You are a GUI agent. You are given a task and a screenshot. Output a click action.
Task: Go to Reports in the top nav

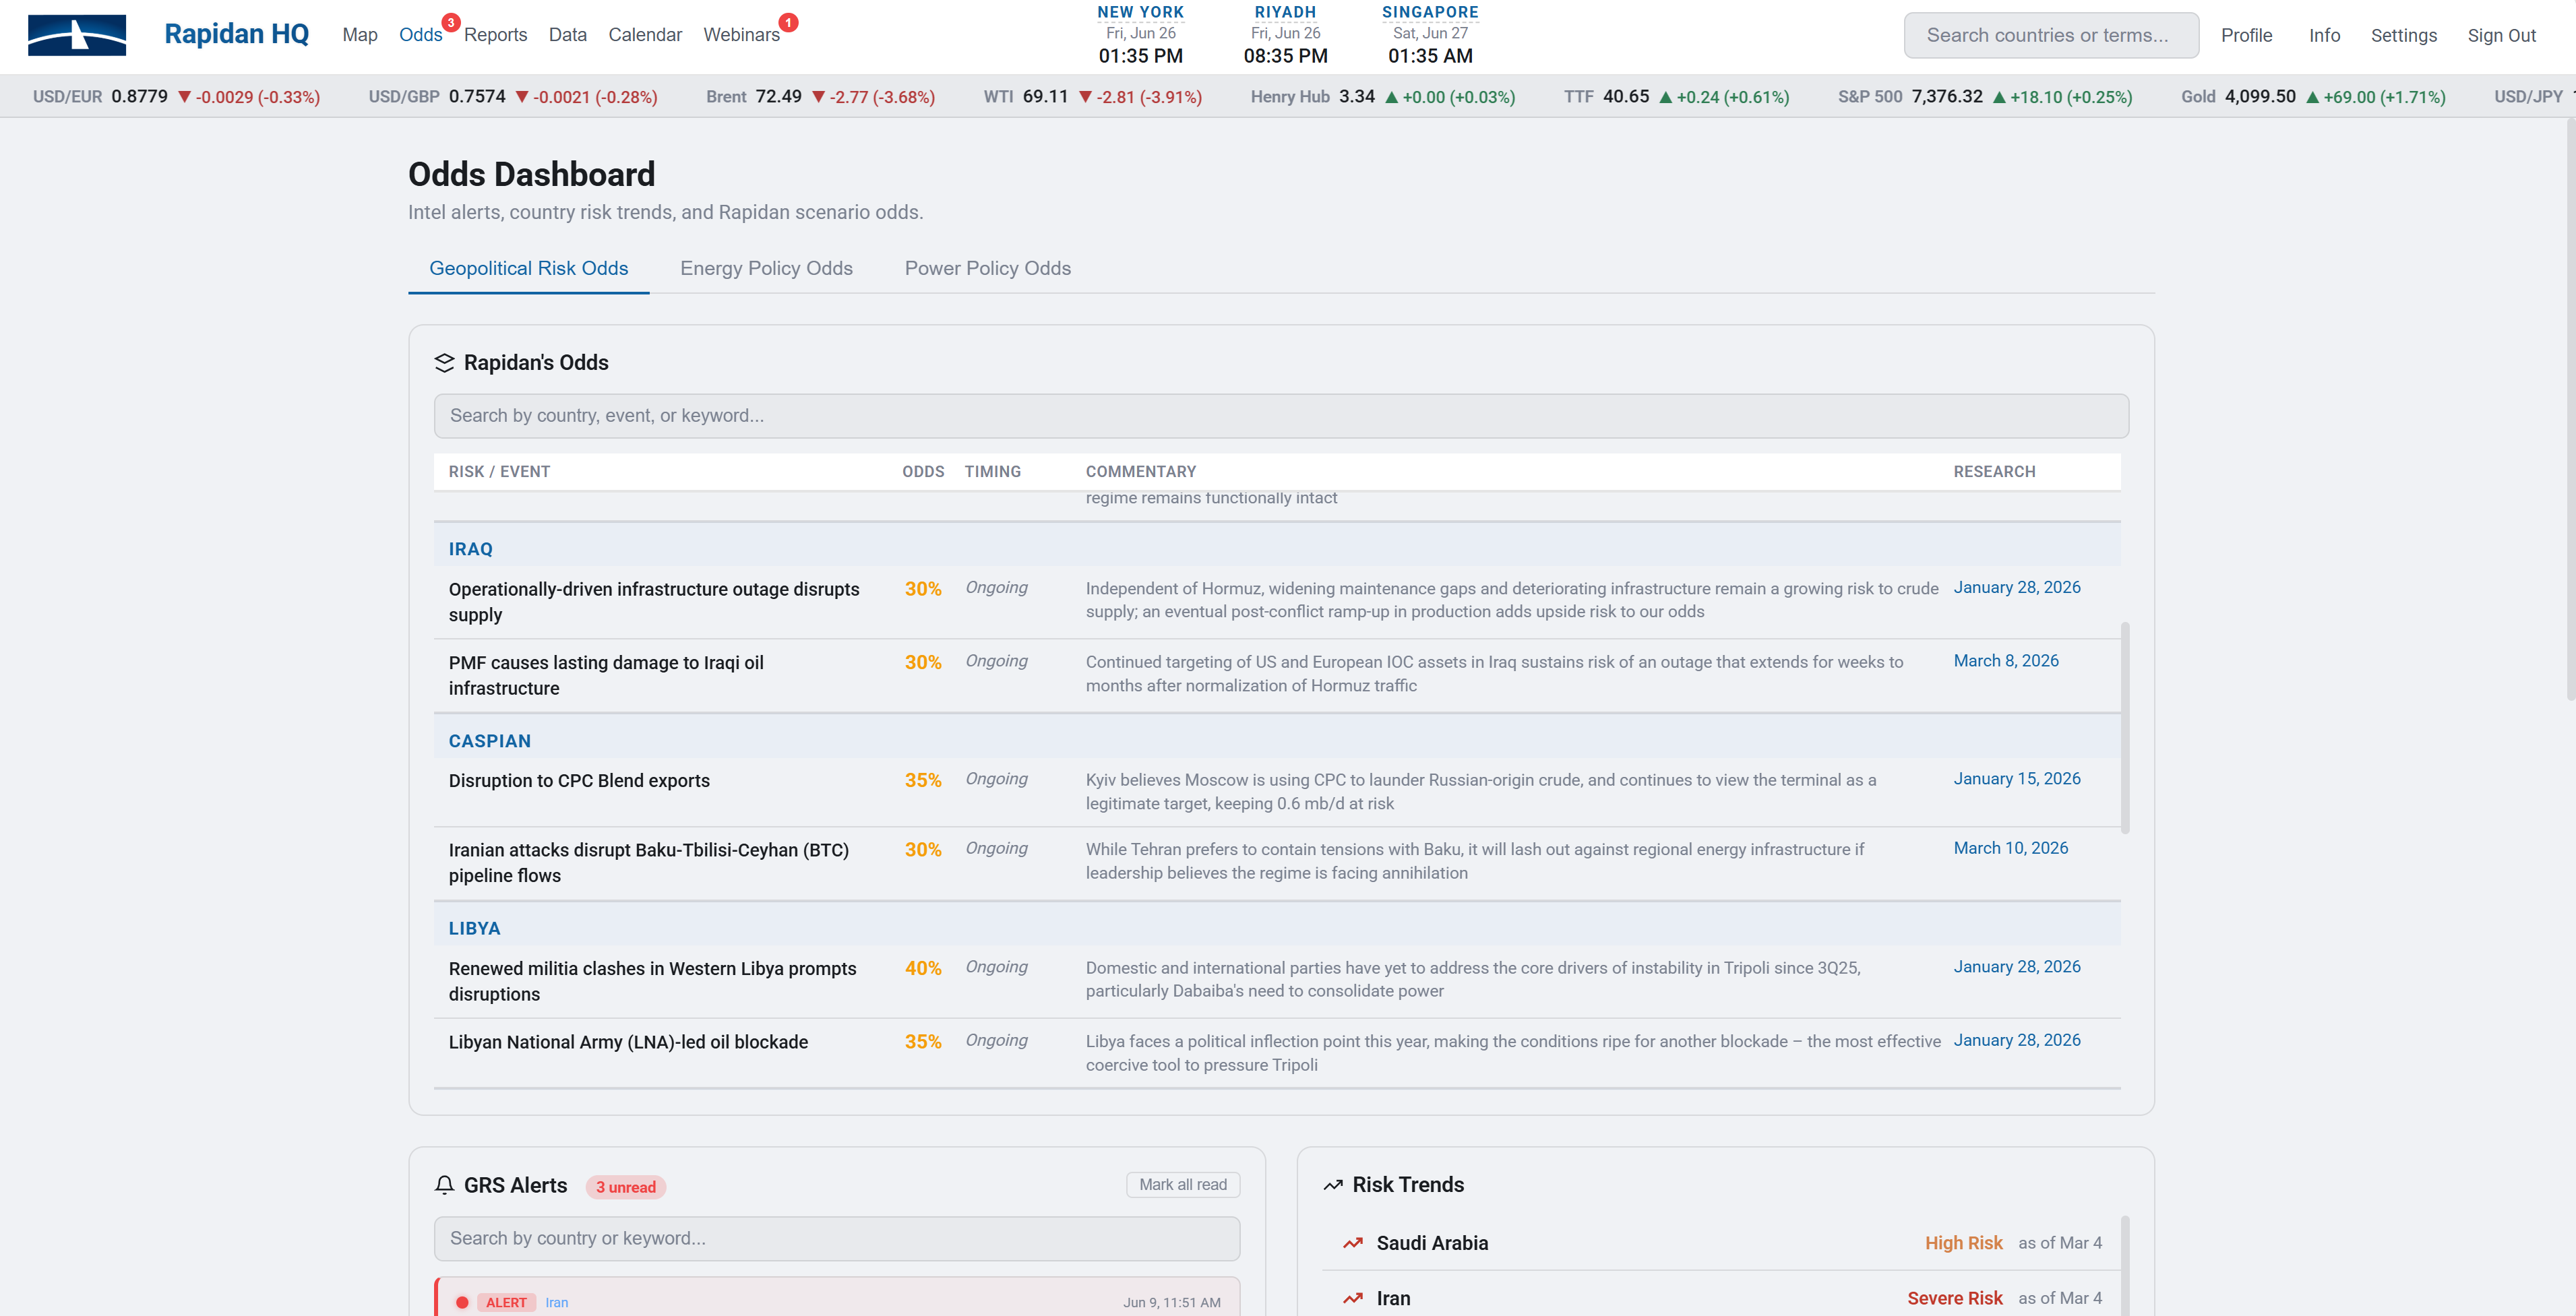tap(495, 35)
